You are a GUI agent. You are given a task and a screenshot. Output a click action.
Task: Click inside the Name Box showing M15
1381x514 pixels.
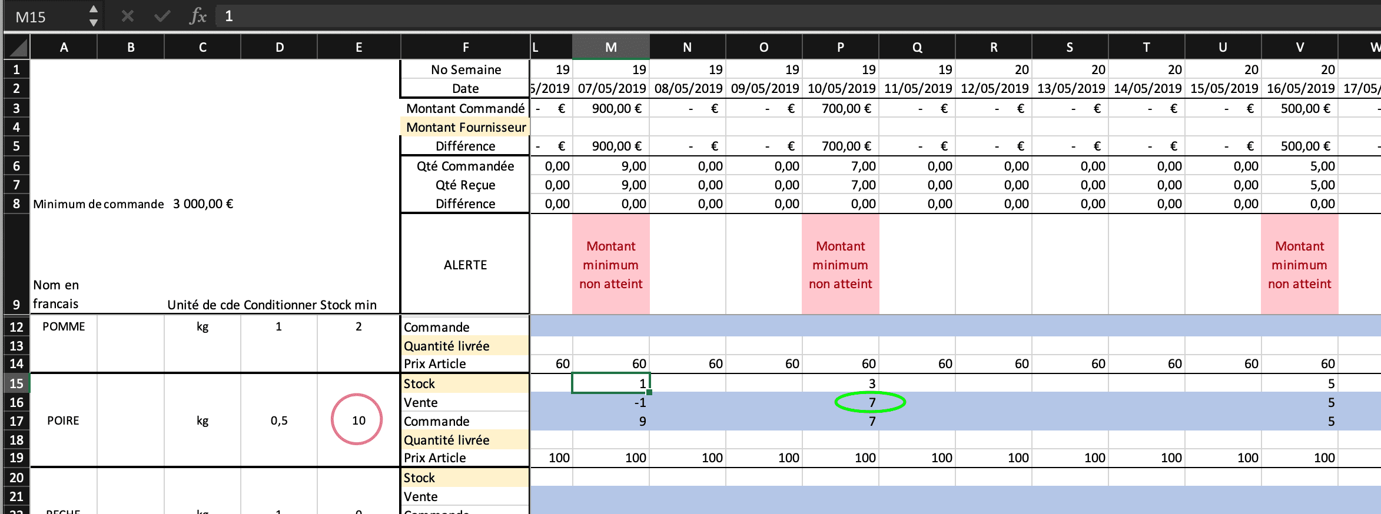[x=47, y=17]
